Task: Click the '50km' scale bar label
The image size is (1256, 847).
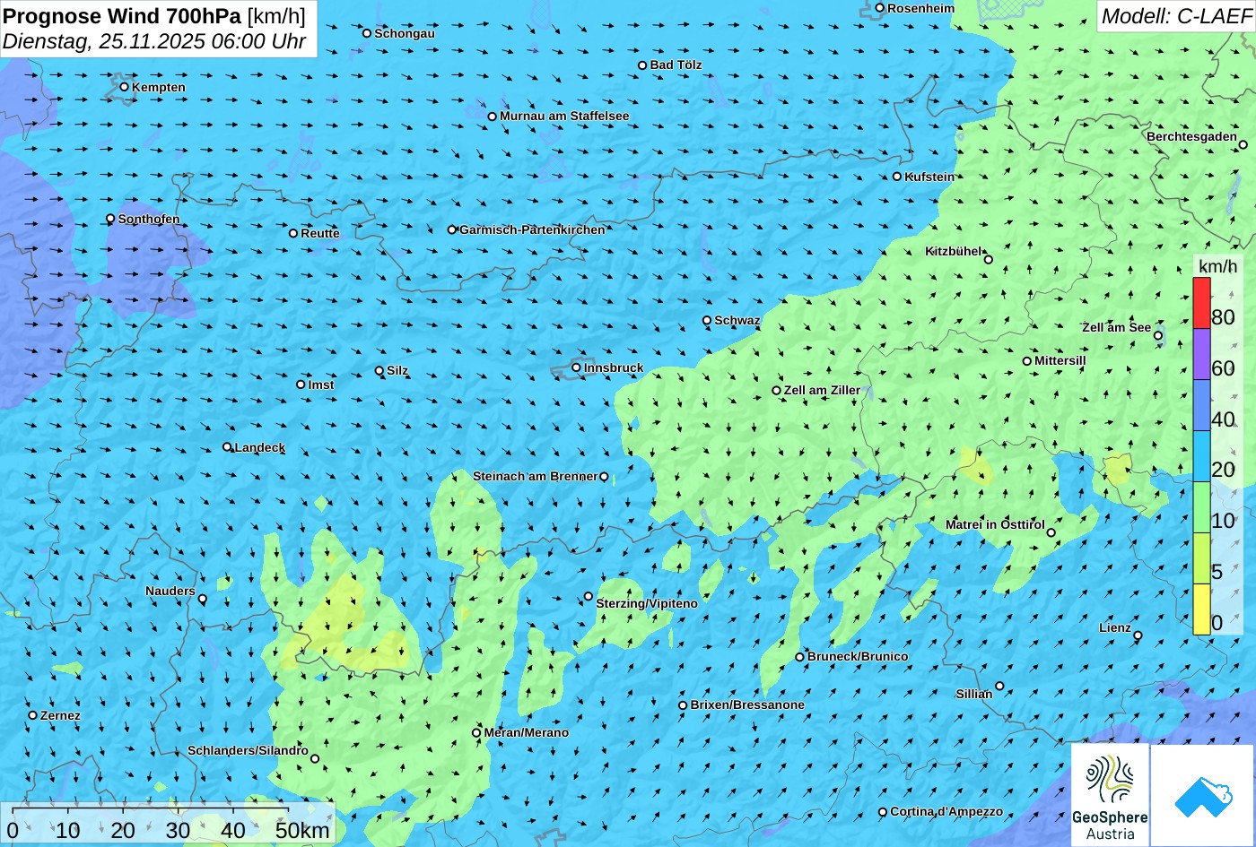Action: [303, 830]
